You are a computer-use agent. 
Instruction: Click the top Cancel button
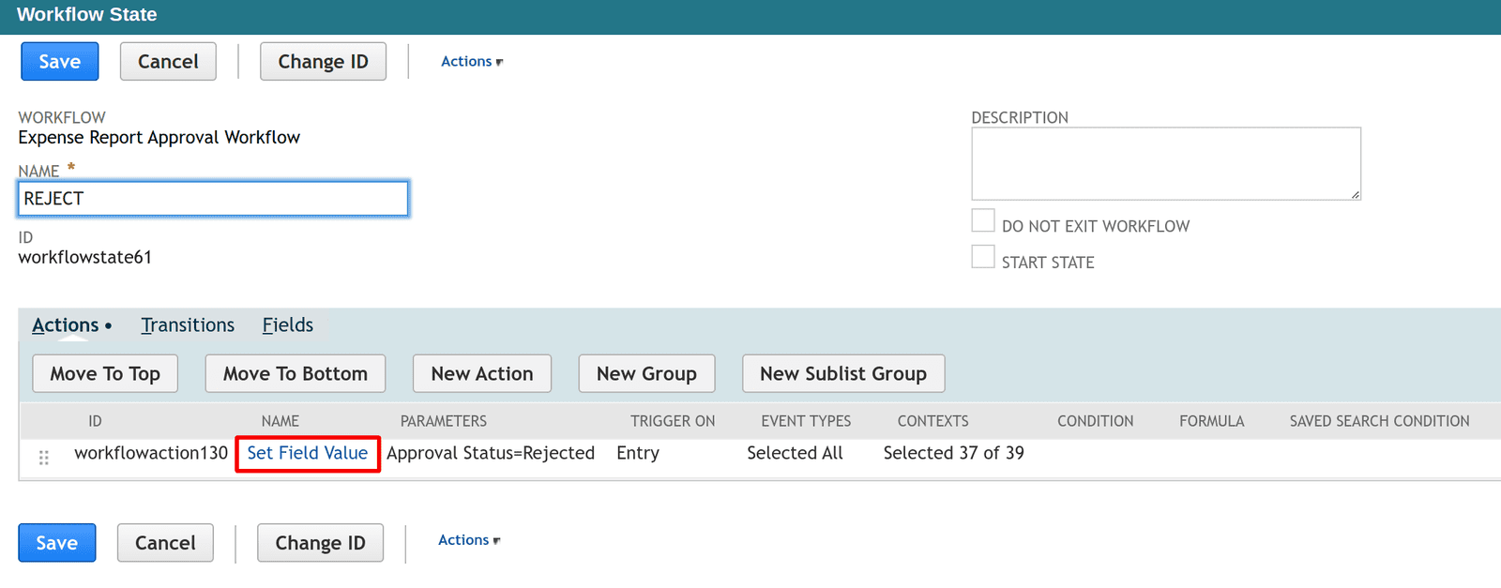168,61
